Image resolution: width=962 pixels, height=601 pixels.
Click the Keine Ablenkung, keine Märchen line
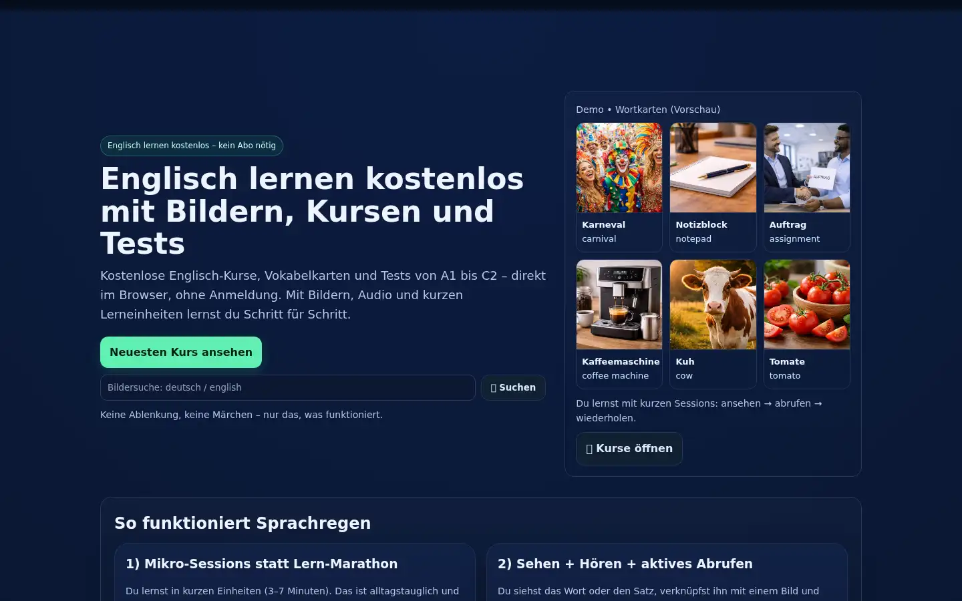point(241,415)
